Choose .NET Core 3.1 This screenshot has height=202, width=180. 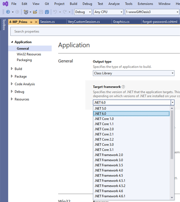coord(132,150)
